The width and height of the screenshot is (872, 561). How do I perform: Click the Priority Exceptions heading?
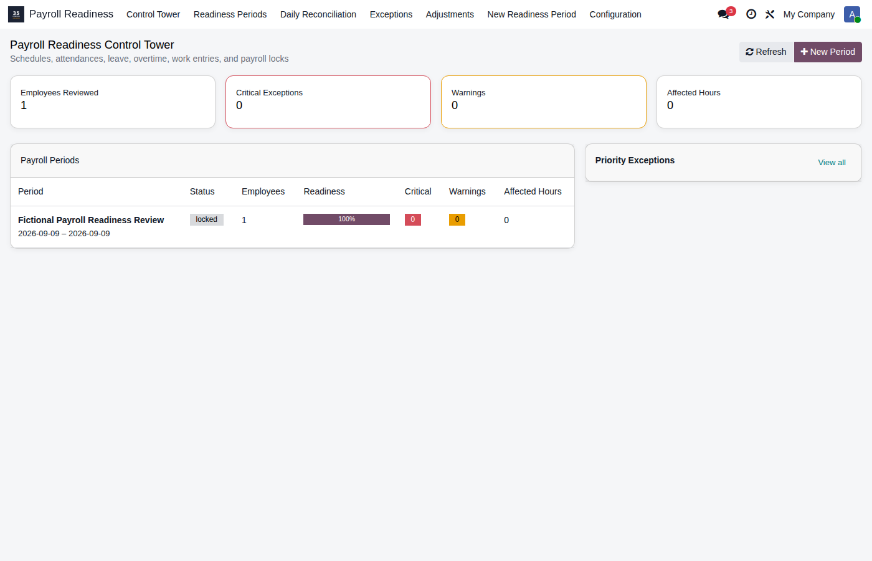pyautogui.click(x=635, y=160)
